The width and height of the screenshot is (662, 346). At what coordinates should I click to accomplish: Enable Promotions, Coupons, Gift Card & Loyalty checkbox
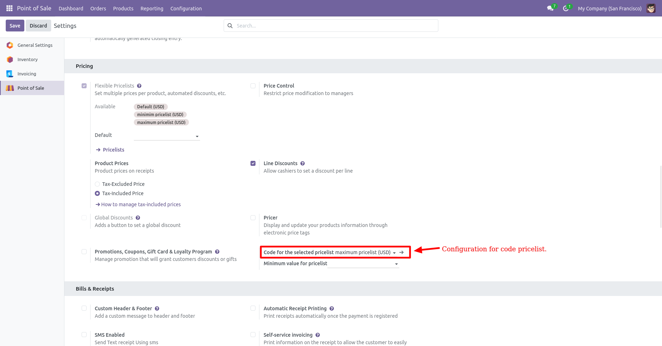point(84,252)
